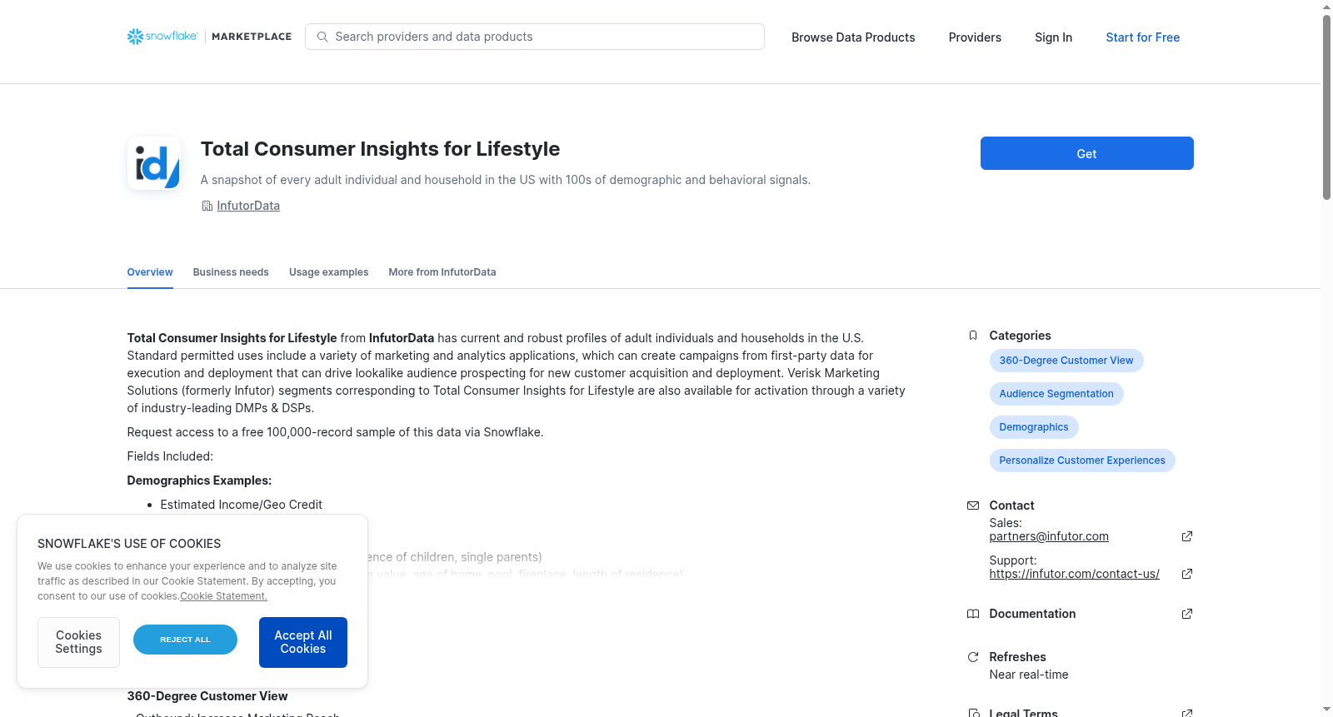This screenshot has width=1333, height=717.
Task: Select the Personalize Customer Experiences tag
Action: pyautogui.click(x=1082, y=461)
